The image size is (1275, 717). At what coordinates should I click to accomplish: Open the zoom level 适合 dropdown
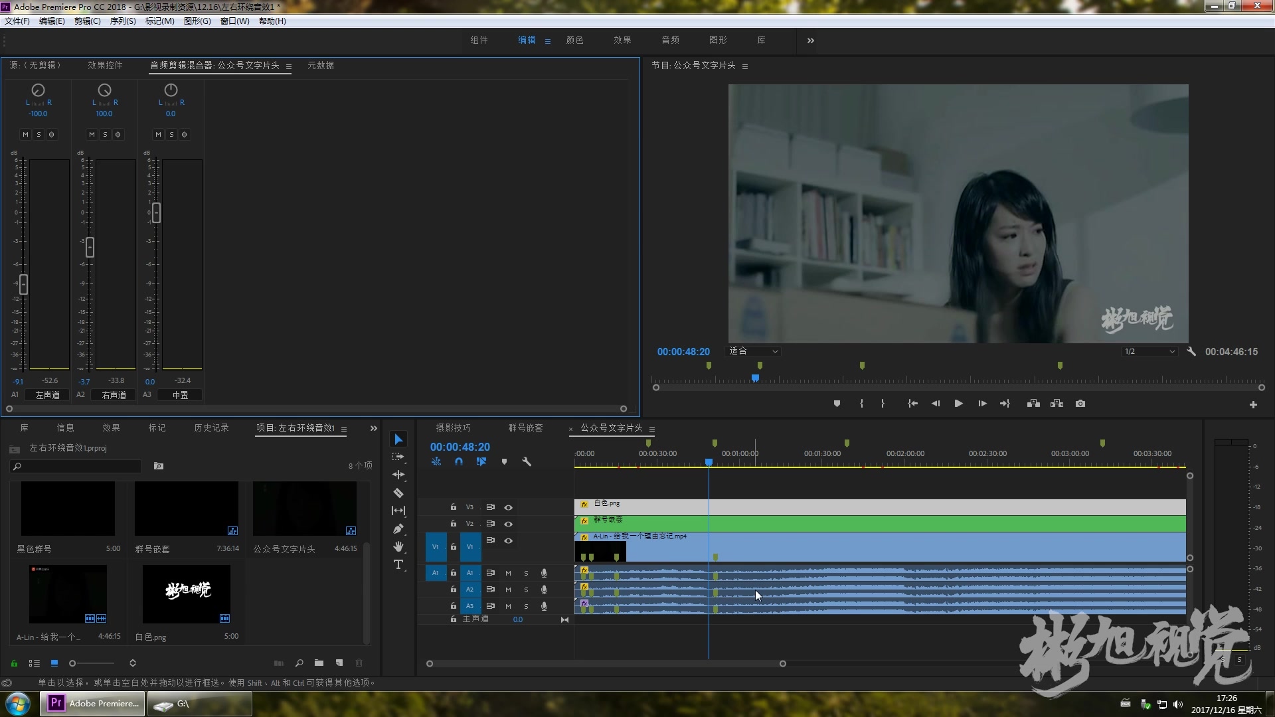(753, 351)
